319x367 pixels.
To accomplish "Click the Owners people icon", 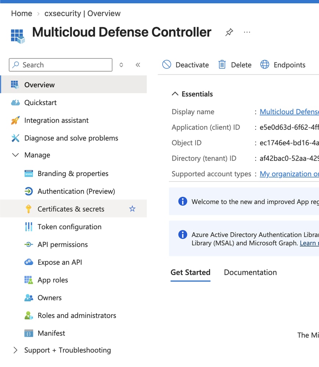I will coord(29,298).
